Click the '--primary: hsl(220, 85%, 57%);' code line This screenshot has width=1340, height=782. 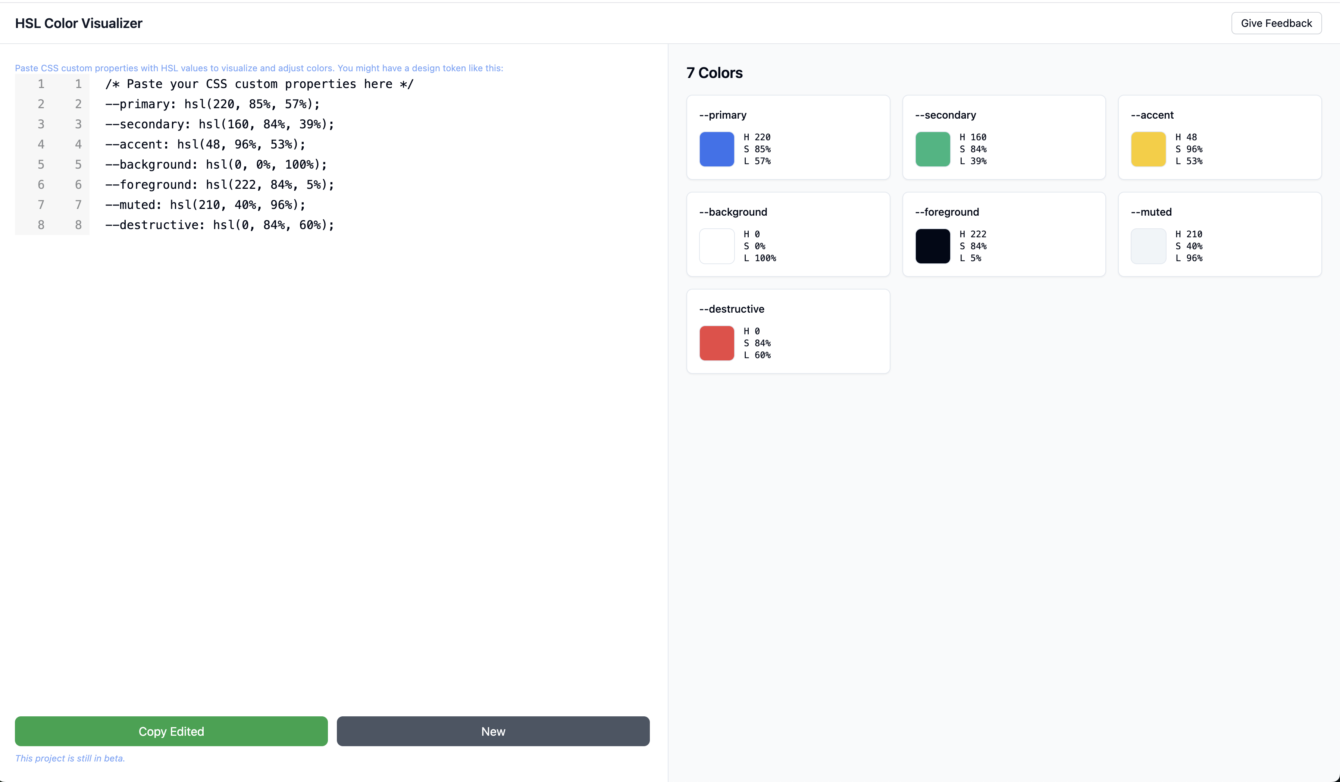[x=213, y=104]
